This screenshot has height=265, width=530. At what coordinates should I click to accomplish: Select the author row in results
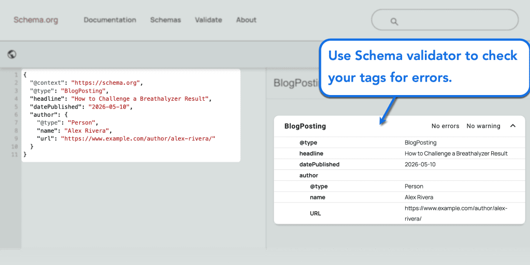click(x=400, y=175)
